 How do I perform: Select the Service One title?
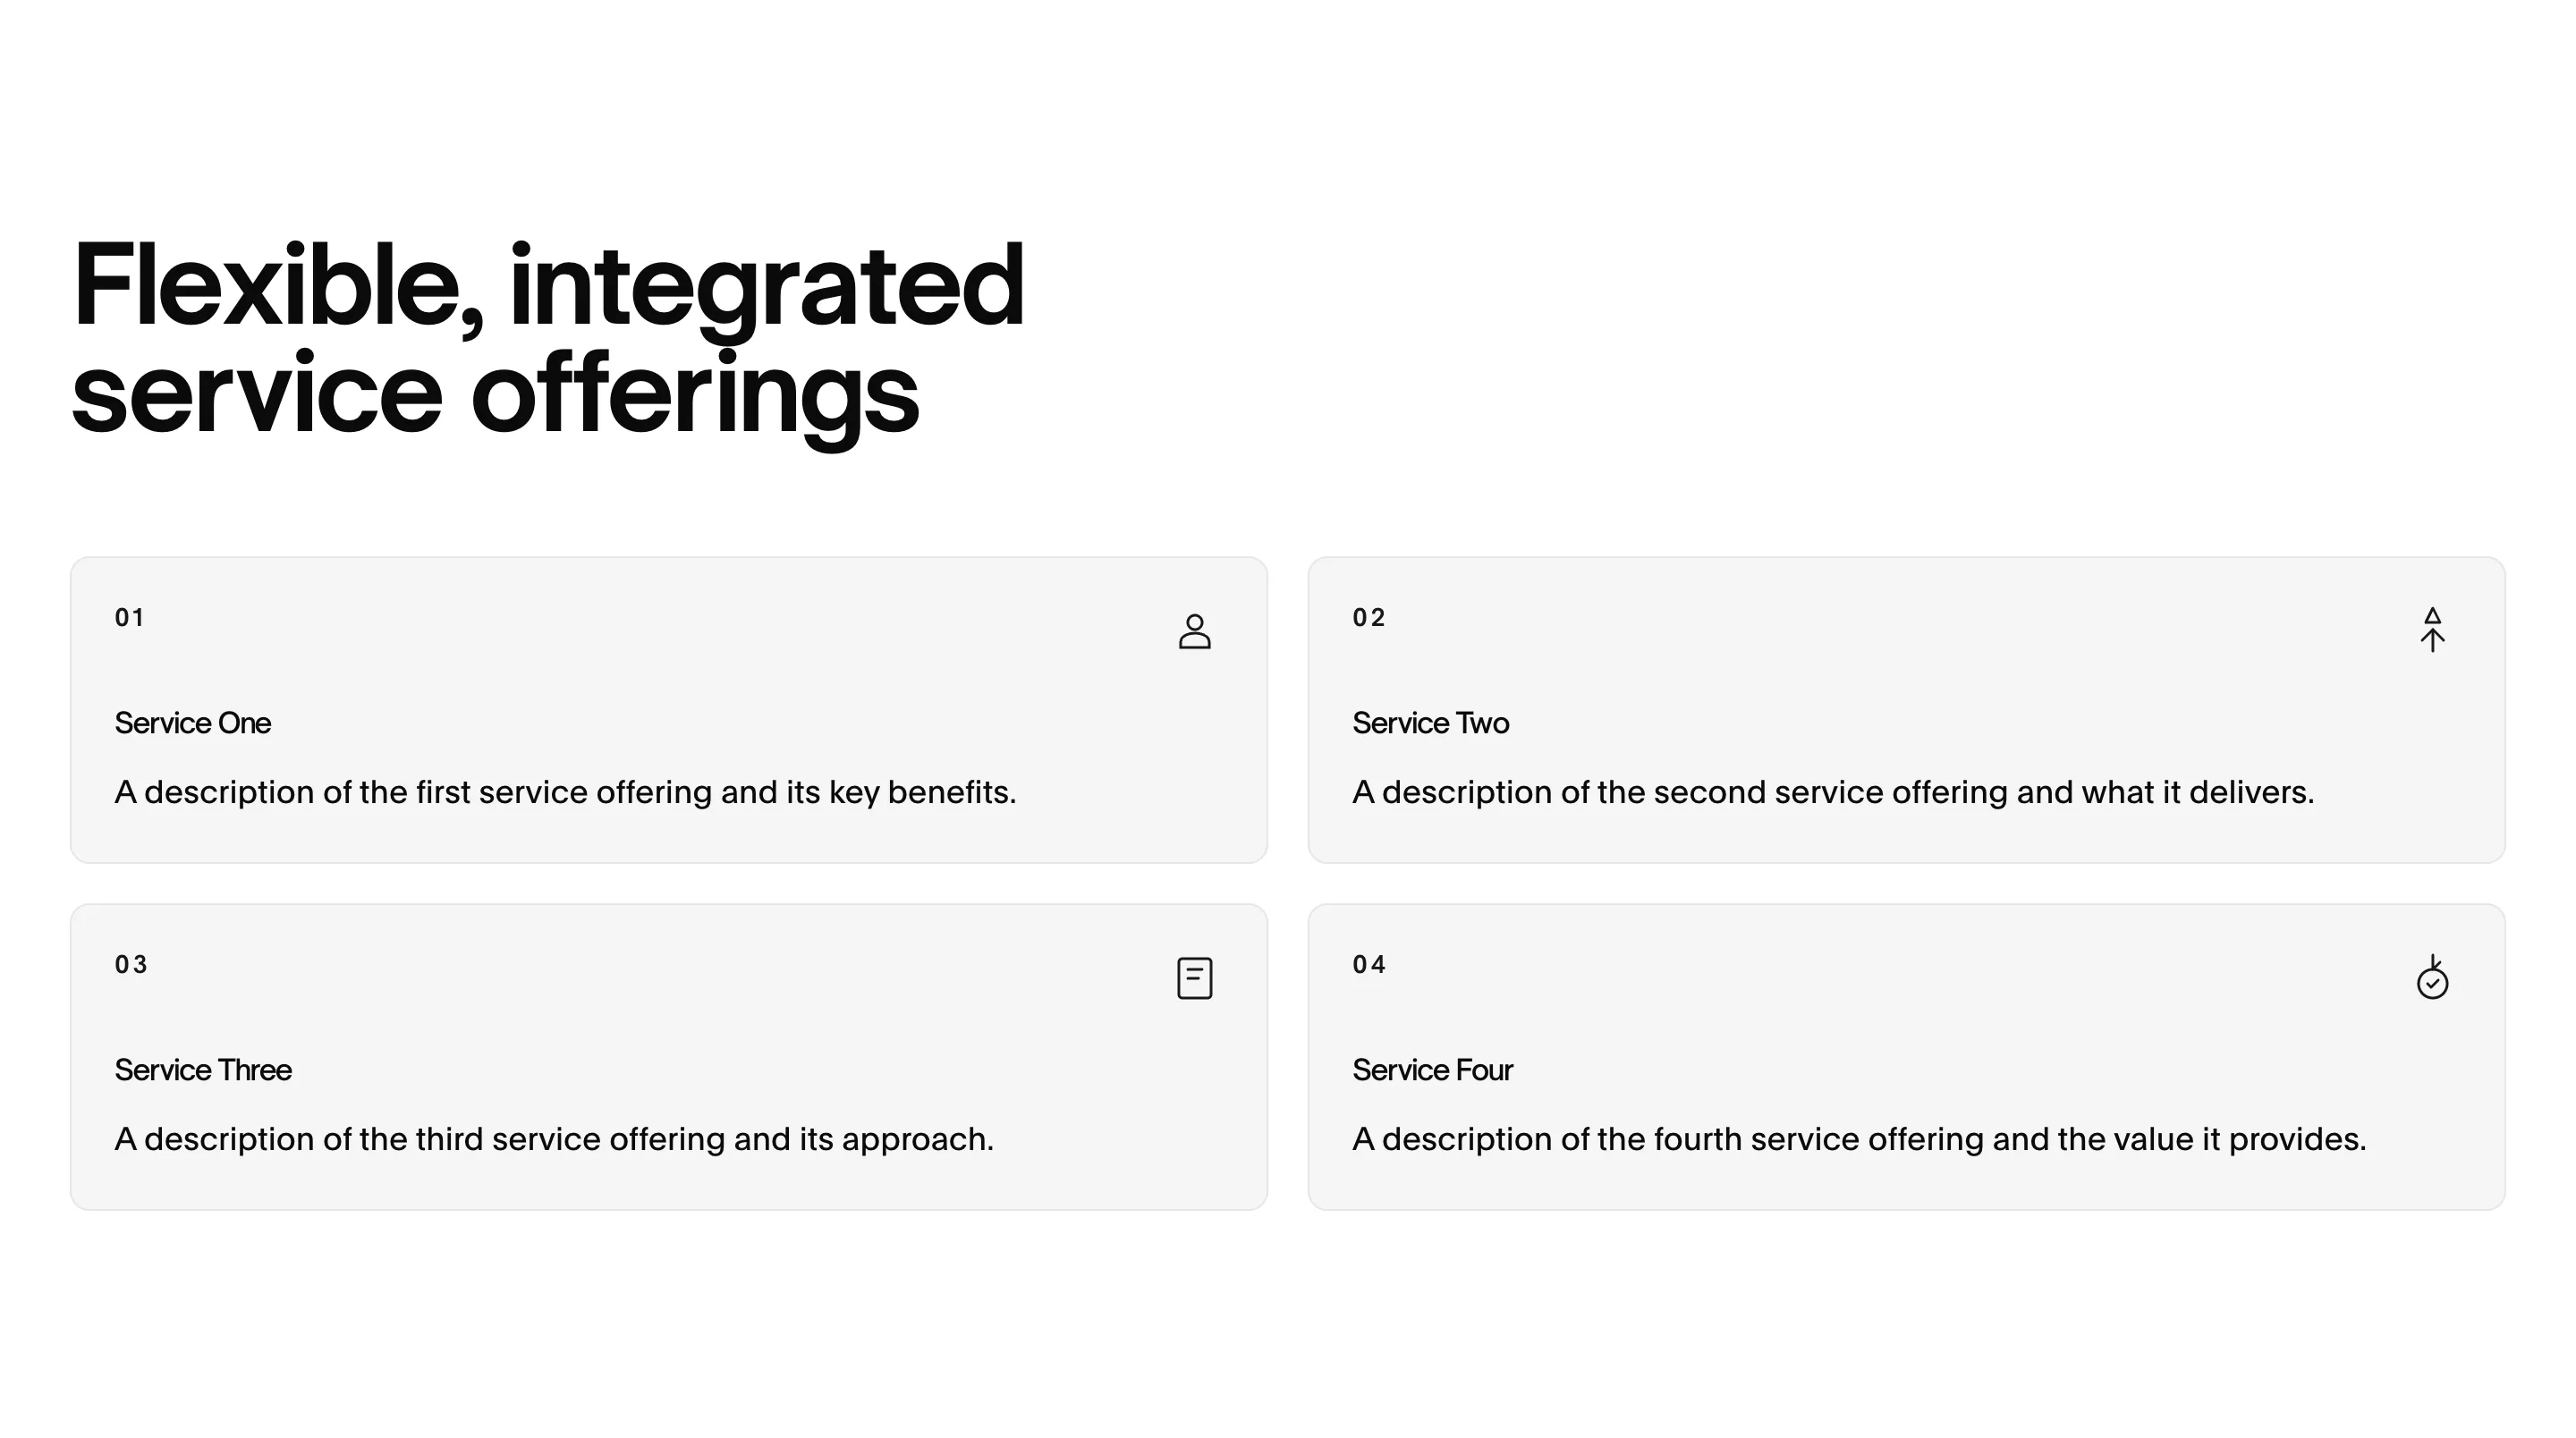[192, 723]
